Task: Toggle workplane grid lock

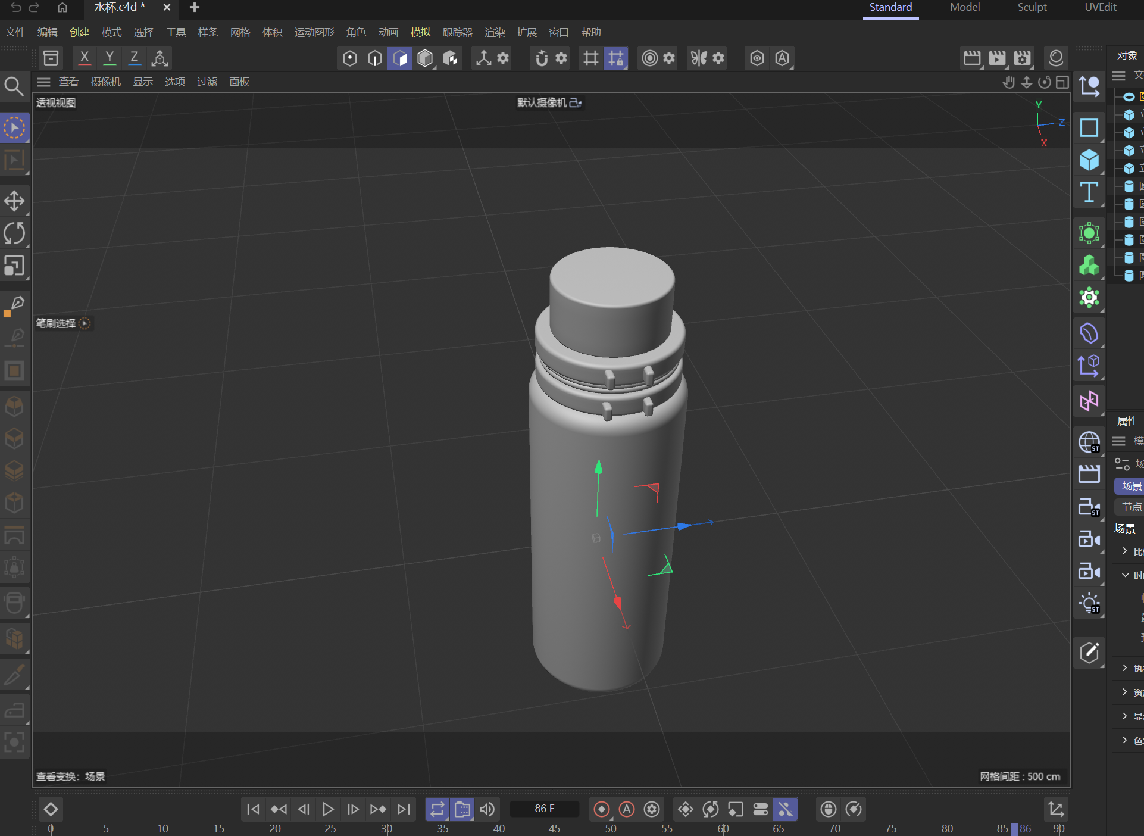Action: pos(615,58)
